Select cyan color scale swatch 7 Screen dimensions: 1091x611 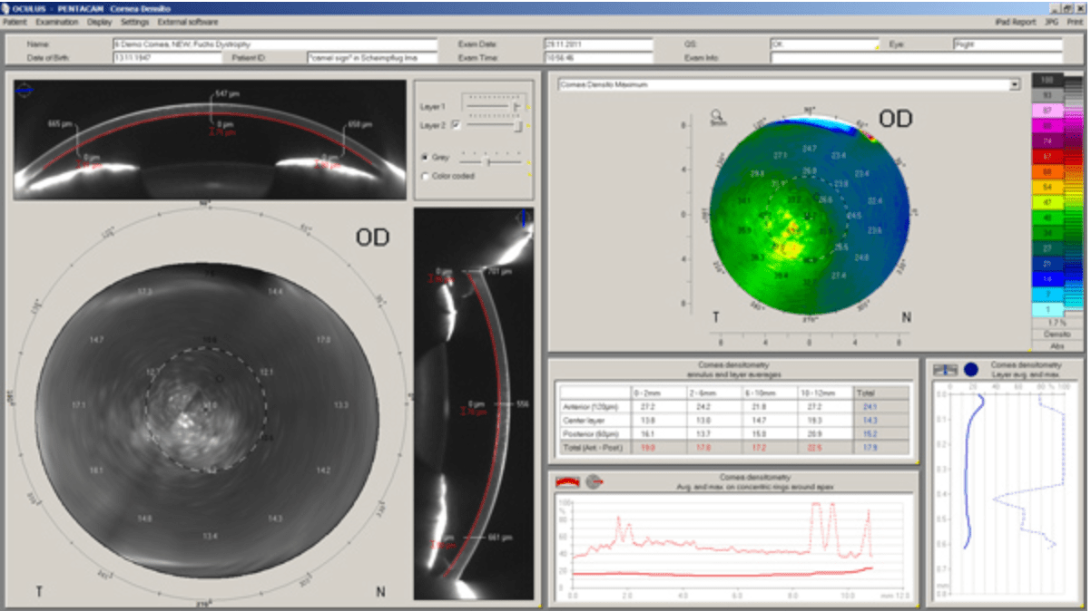(x=1047, y=295)
